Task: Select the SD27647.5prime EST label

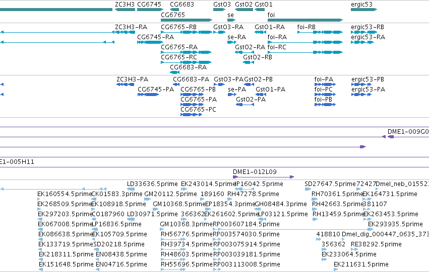Action: coord(330,184)
